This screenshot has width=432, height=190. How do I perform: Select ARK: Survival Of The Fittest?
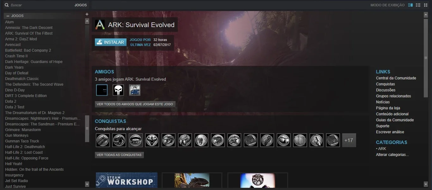tap(29, 33)
